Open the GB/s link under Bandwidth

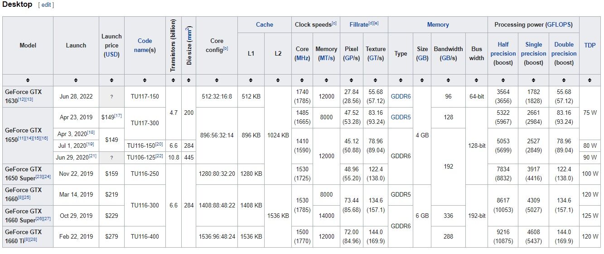[x=448, y=58]
